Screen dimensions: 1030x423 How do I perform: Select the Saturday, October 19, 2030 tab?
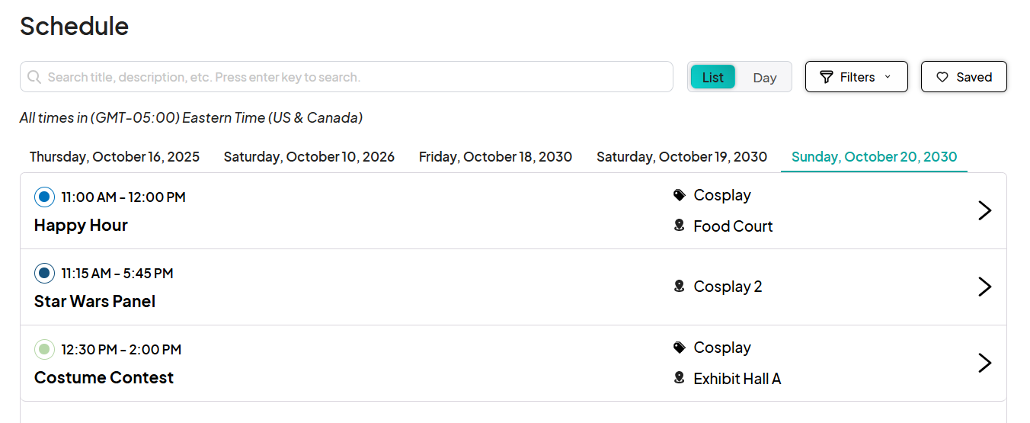tap(682, 157)
